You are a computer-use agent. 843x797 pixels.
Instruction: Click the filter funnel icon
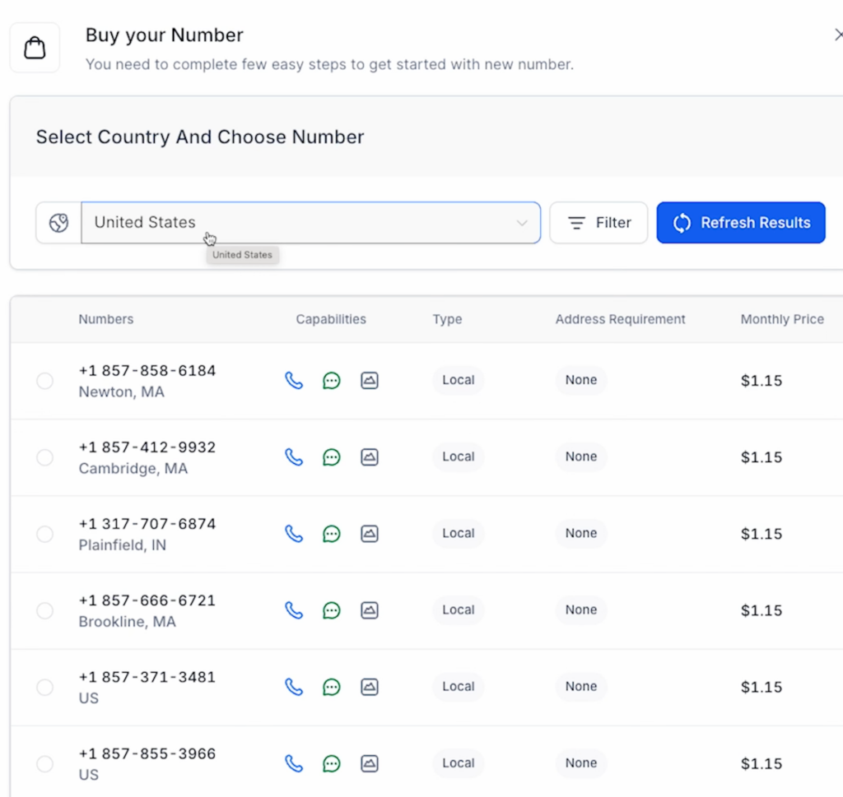(576, 222)
